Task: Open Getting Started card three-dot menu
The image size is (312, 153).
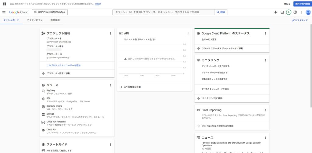Action: (110, 145)
